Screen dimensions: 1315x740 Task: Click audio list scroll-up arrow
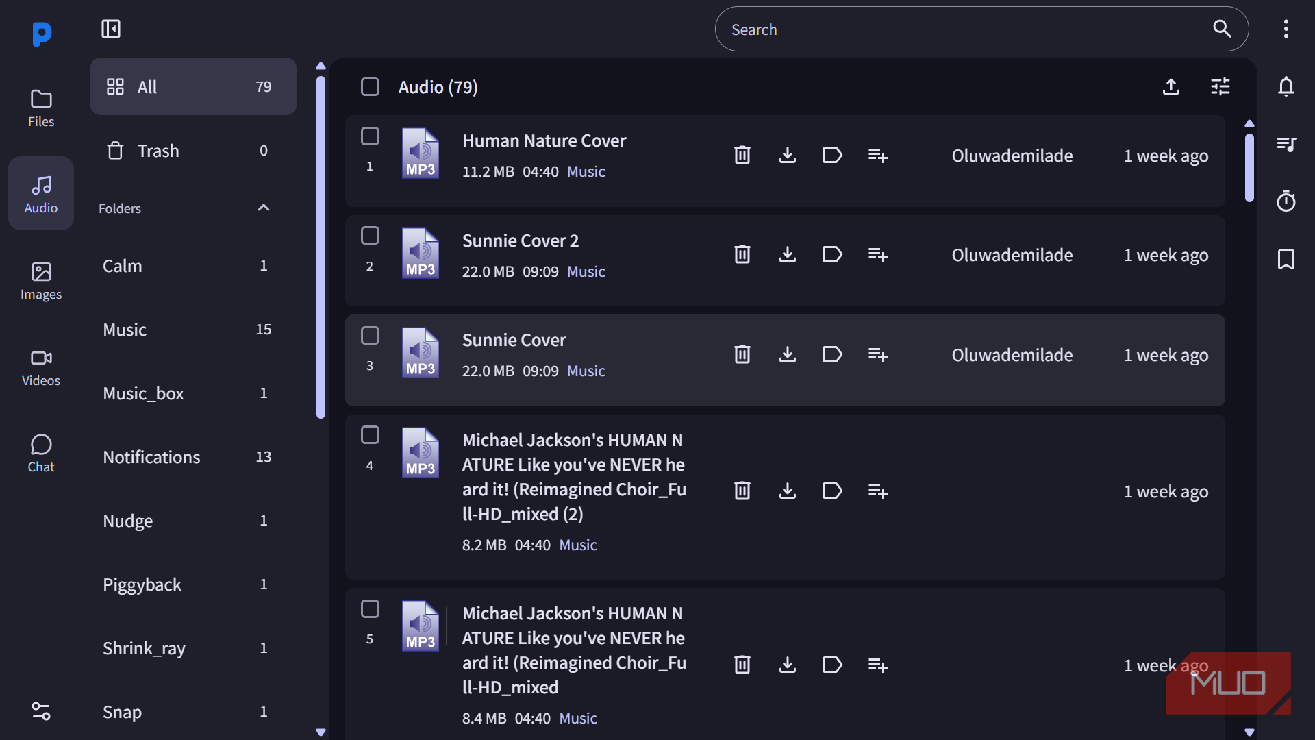[x=1249, y=124]
